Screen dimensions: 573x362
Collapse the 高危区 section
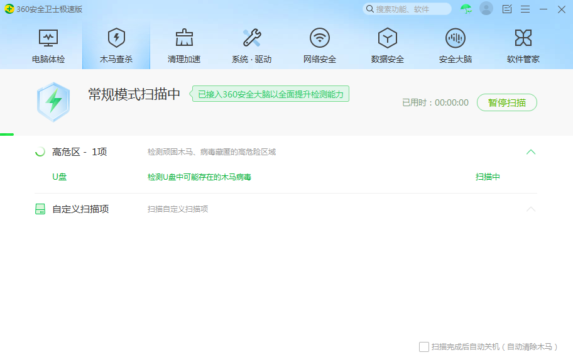coord(531,151)
